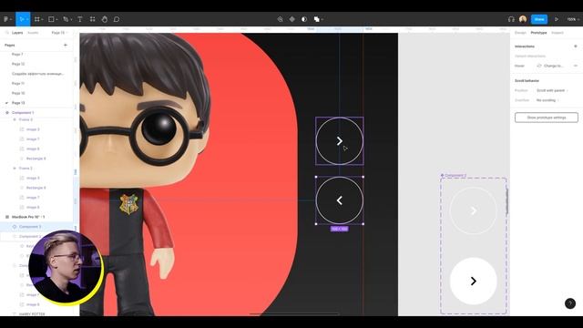Collapse the Page 13 pages dropdown
Image resolution: width=583 pixels, height=328 pixels.
[60, 33]
